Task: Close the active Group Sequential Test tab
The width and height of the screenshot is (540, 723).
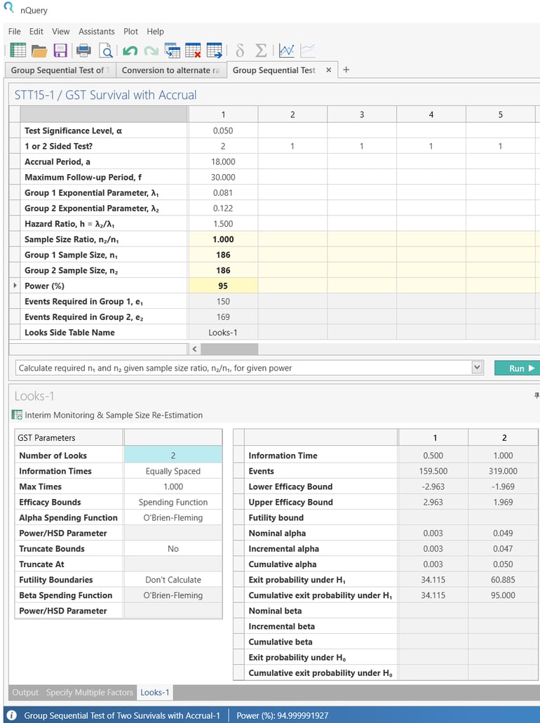Action: click(328, 70)
